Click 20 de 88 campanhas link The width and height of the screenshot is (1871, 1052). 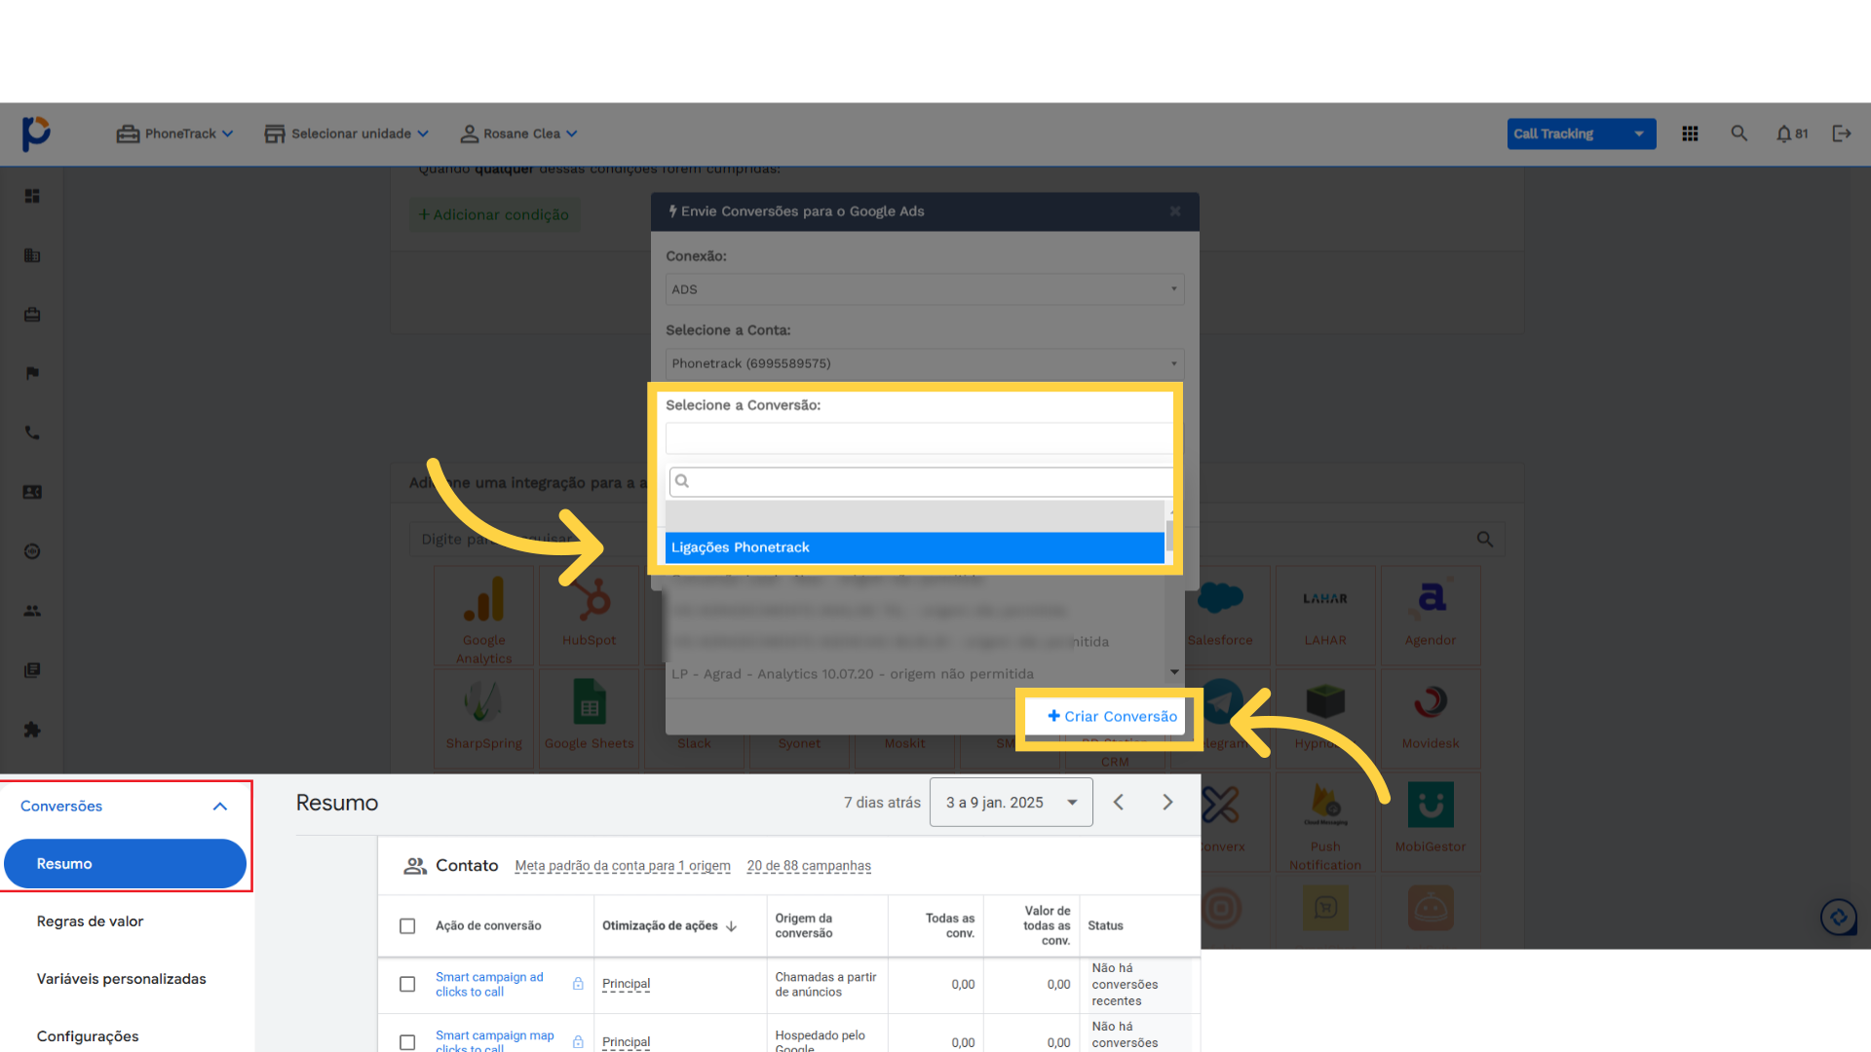809,866
